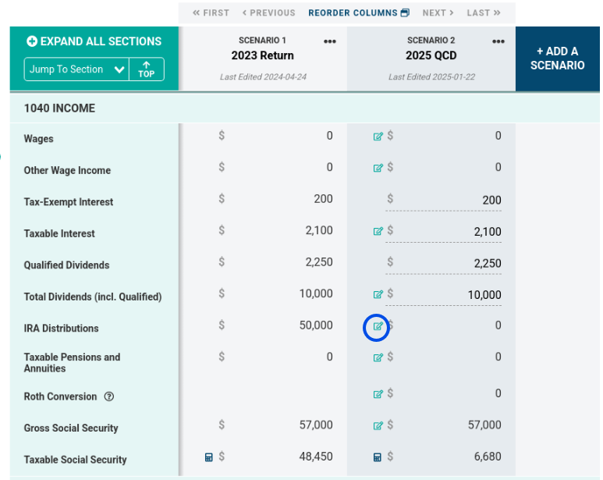Select Scenario 1 title 2023 Return
Viewport: 603px width, 480px height.
tap(263, 55)
